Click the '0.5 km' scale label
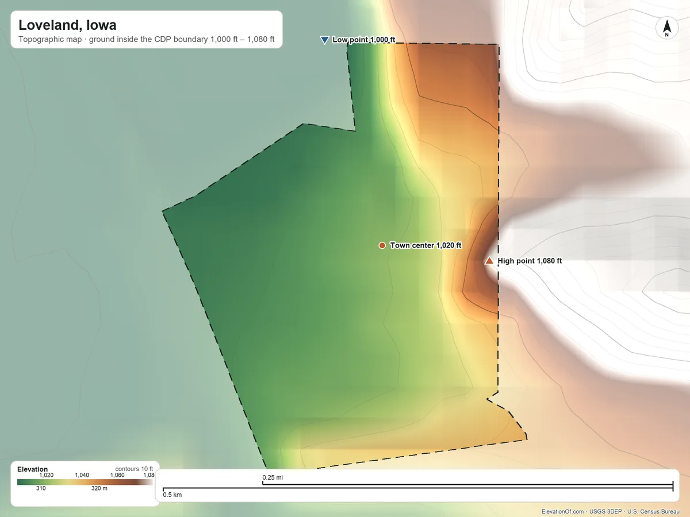This screenshot has width=690, height=517. coord(172,495)
